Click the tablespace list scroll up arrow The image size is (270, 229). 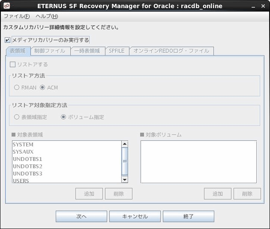(125, 144)
